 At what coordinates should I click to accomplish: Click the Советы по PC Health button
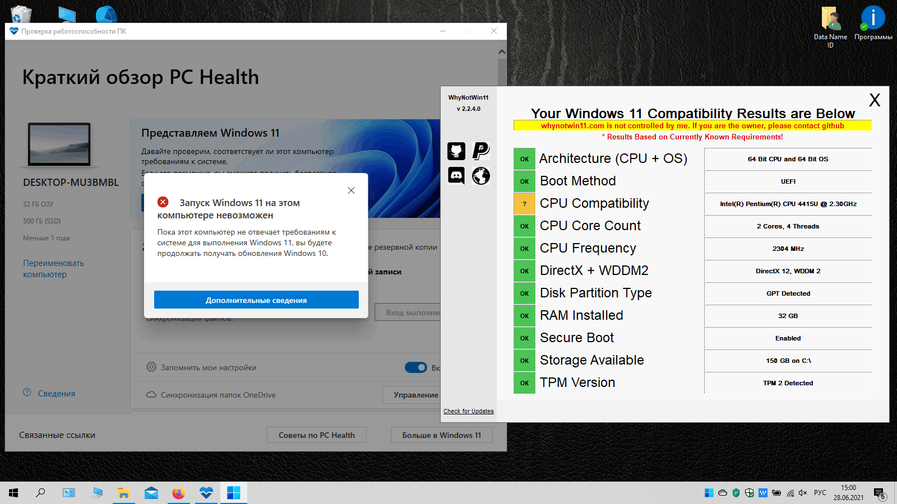pos(317,435)
